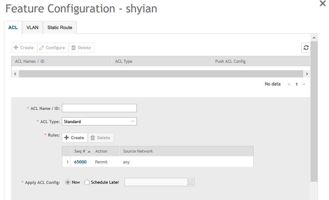Click sequence number 65000 link

[x=80, y=162]
